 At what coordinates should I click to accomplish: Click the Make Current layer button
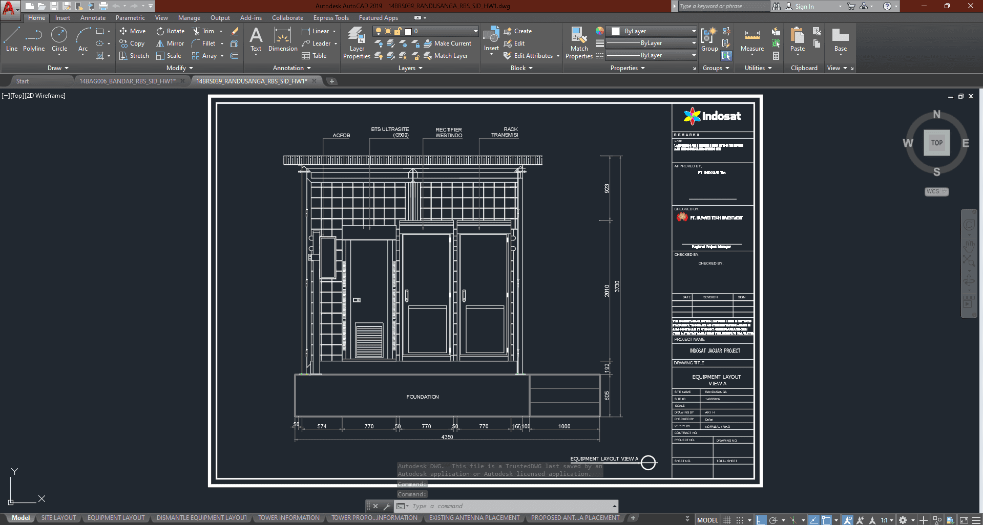(448, 43)
